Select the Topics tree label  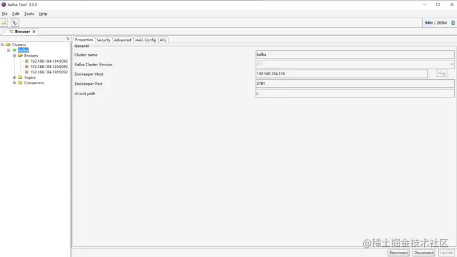click(30, 77)
